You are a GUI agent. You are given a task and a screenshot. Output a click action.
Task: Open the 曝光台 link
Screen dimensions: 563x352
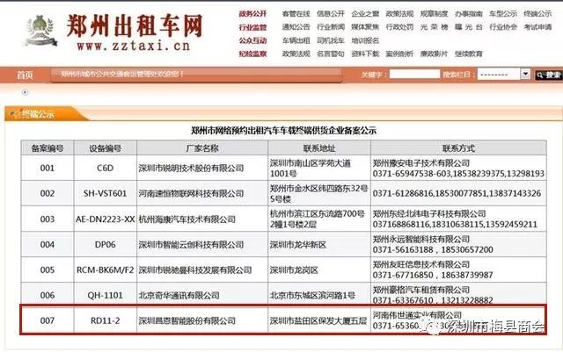pos(469,27)
